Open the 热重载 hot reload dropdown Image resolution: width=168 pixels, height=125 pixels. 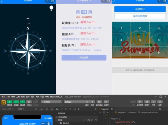point(21,109)
